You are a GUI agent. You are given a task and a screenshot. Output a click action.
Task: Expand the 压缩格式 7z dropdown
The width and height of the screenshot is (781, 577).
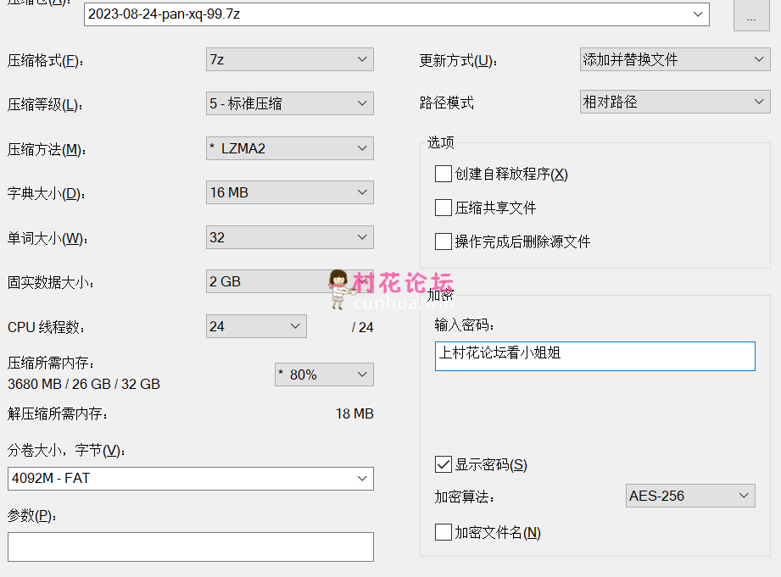pyautogui.click(x=290, y=59)
